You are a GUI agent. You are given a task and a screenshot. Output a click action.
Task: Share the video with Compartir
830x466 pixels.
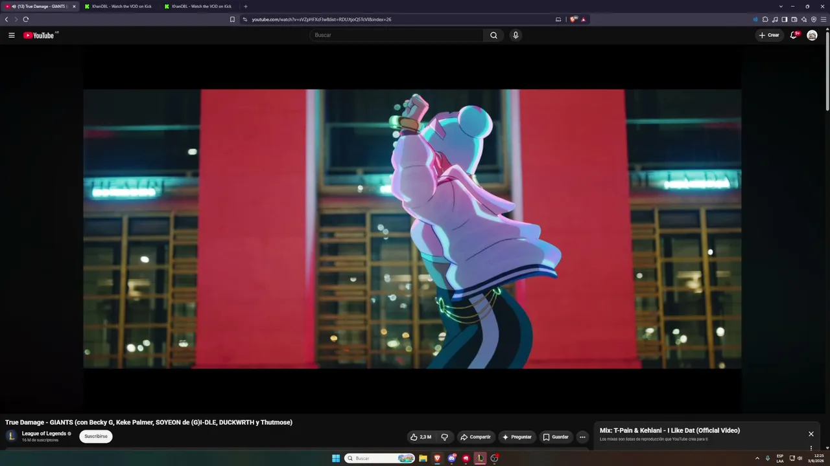(475, 437)
